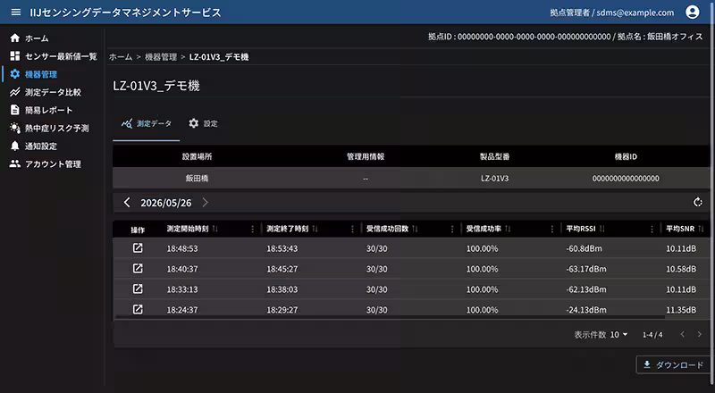Switch to the 測定データ tab
715x393 pixels.
[147, 123]
